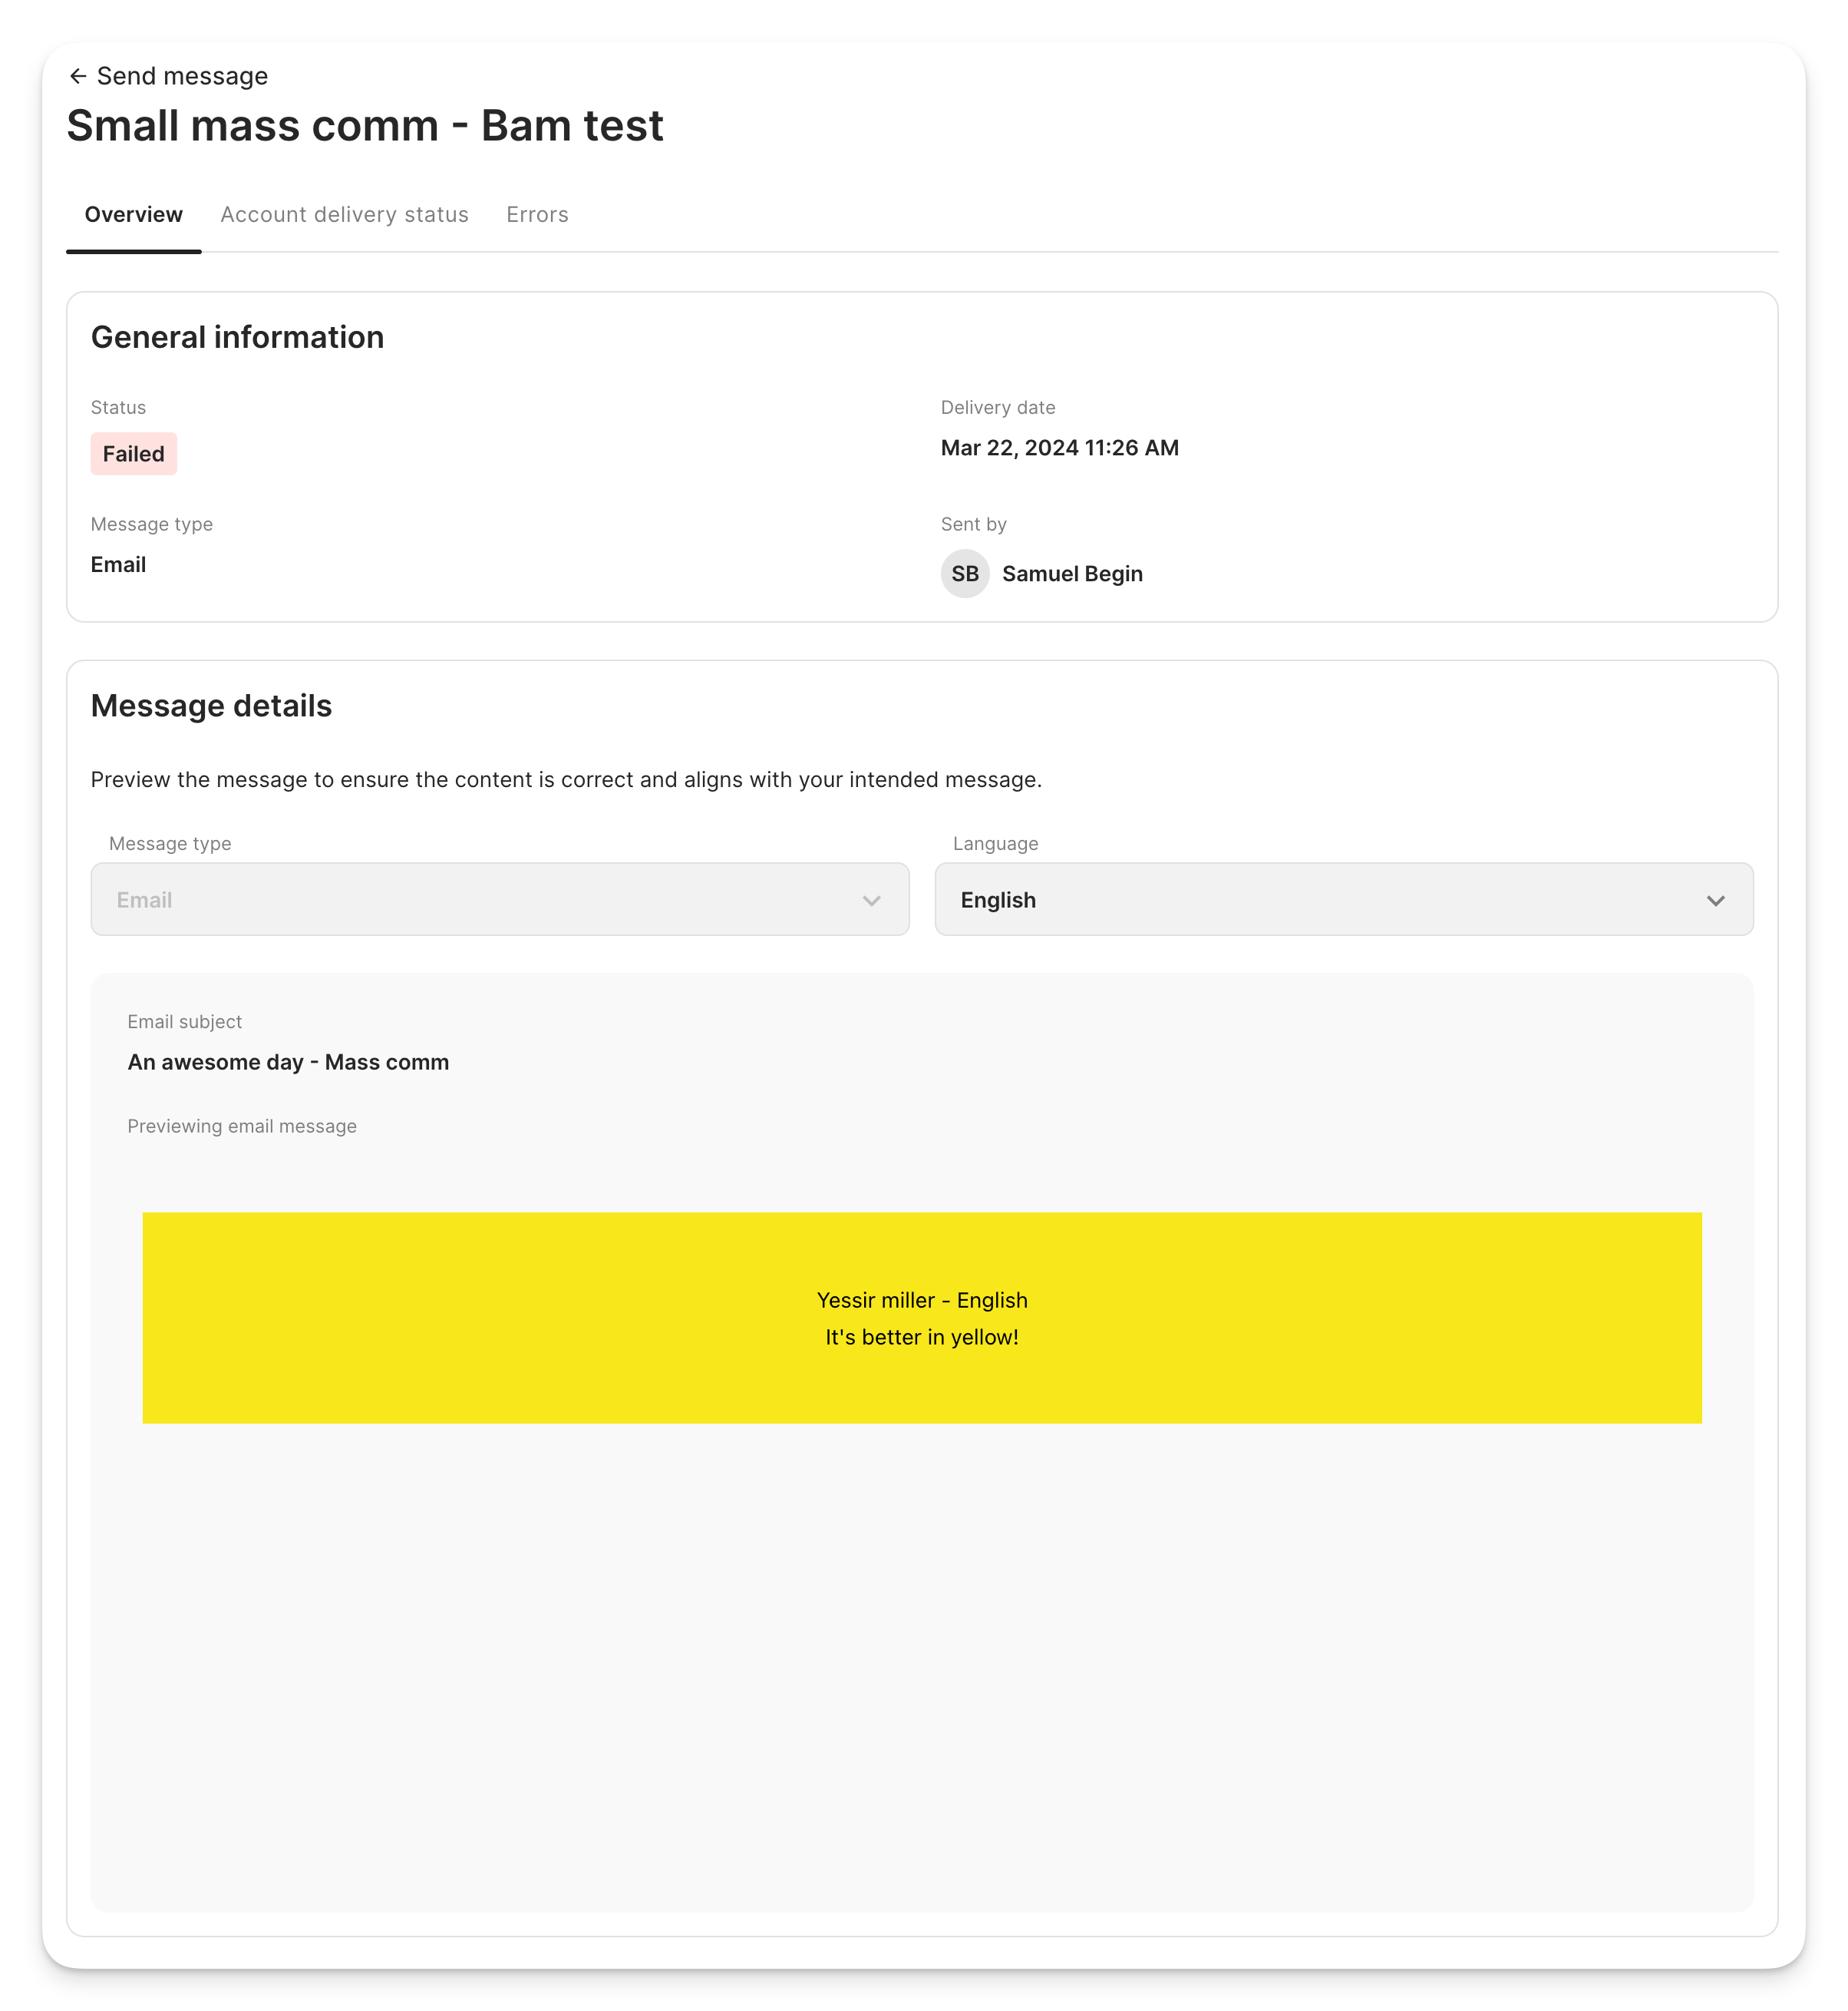
Task: Click the title Small mass comm - Bam test
Action: point(364,124)
